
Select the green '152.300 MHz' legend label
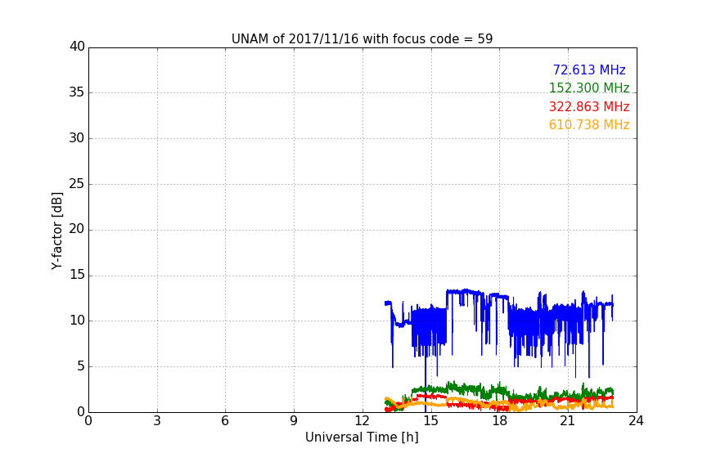(589, 87)
